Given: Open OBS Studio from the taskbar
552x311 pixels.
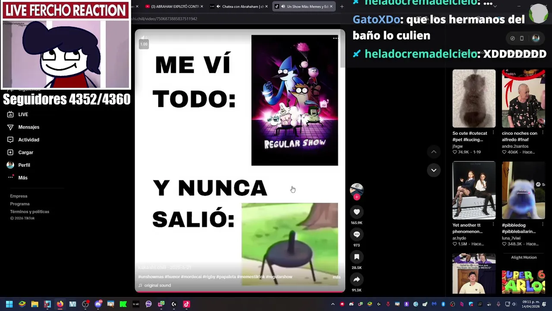Looking at the screenshot, I should (85, 304).
